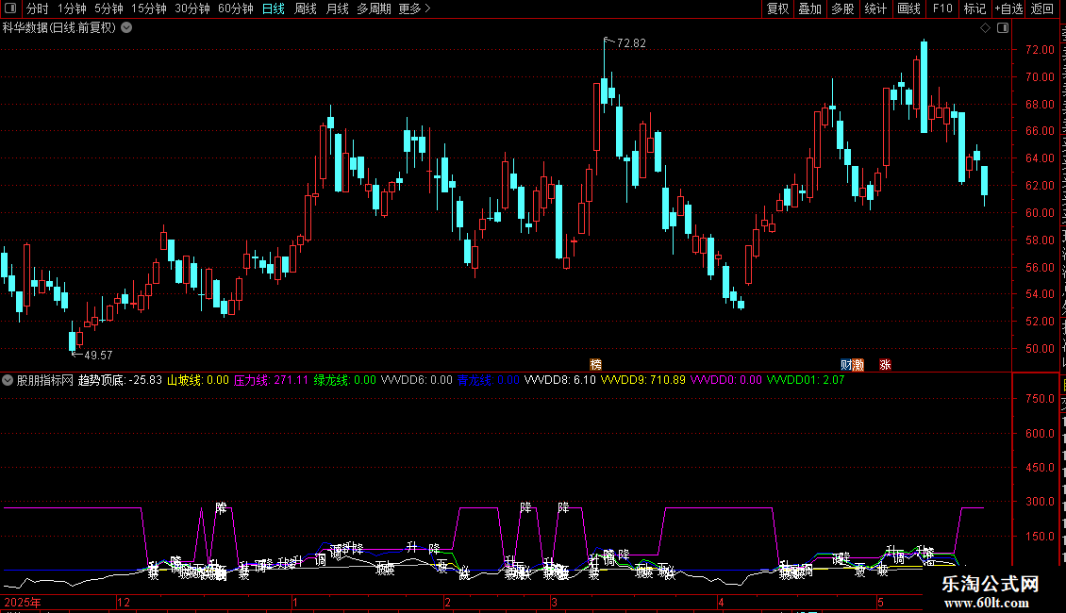The height and width of the screenshot is (613, 1066).
Task: Open F10 company information
Action: [942, 8]
